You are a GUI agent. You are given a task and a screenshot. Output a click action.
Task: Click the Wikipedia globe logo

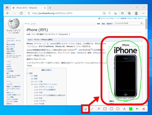click(14, 24)
